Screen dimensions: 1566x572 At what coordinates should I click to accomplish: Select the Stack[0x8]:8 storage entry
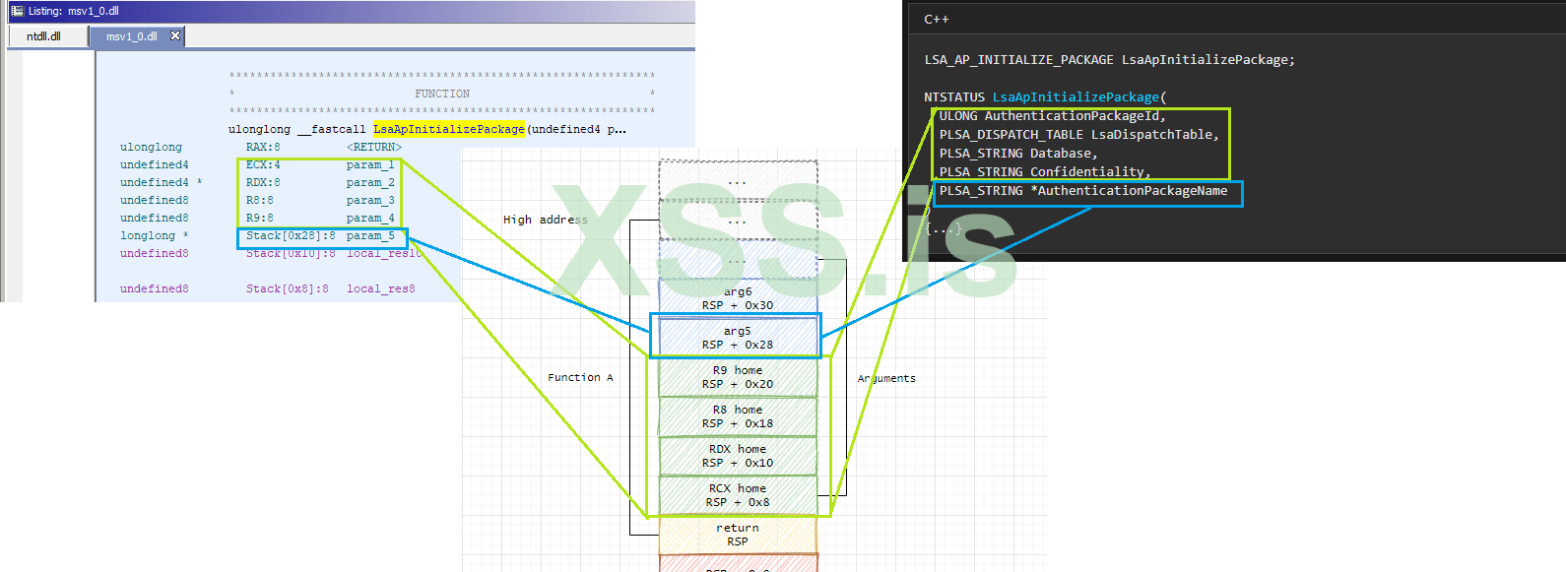click(288, 288)
